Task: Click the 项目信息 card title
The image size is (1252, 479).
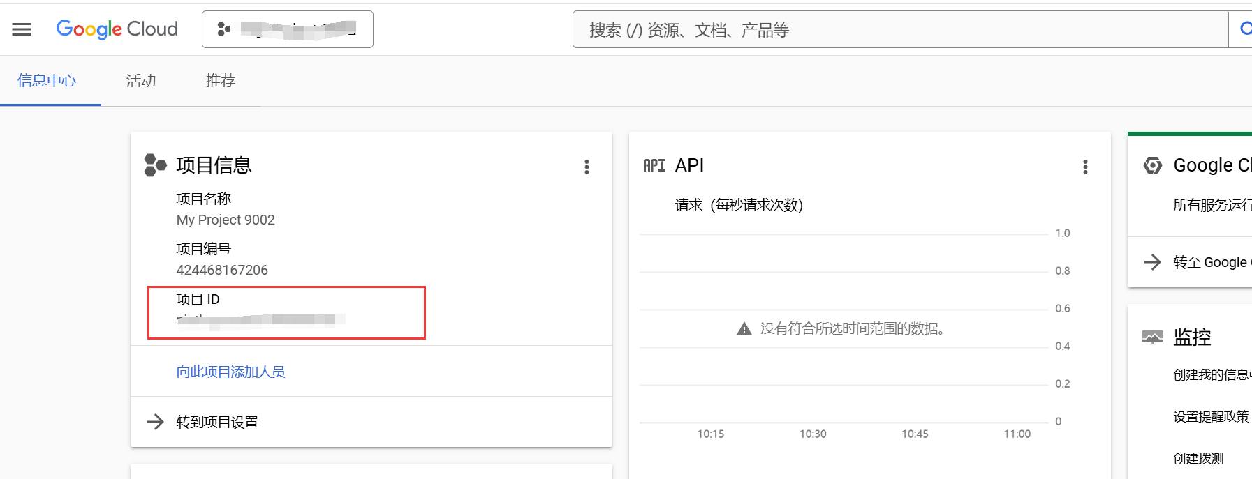Action: point(214,165)
